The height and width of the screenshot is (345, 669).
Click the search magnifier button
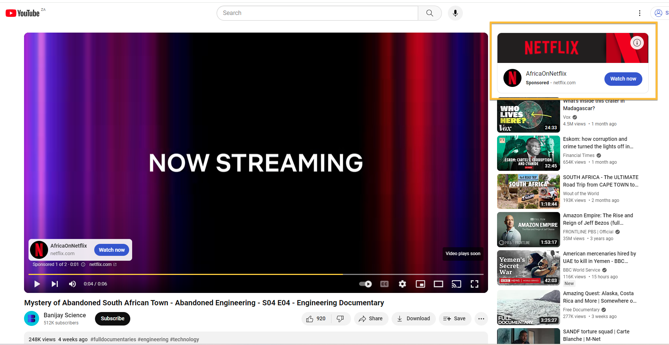[x=430, y=13]
